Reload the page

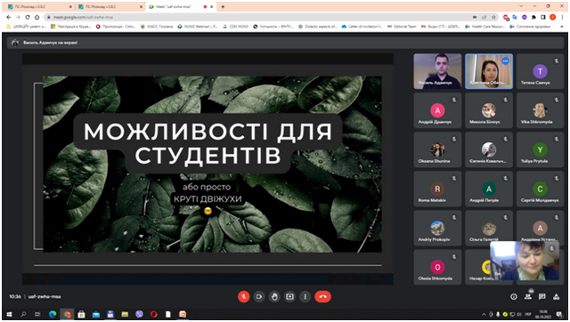(28, 17)
